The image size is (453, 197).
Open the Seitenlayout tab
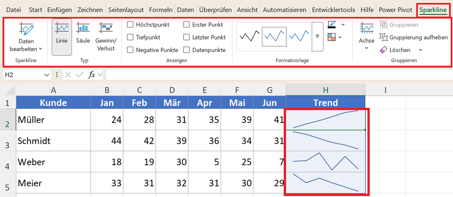[x=126, y=10]
